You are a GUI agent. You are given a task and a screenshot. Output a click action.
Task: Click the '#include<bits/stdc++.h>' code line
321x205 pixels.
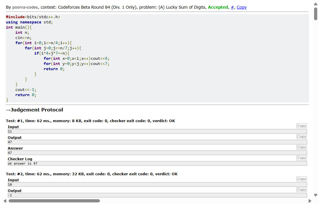tap(33, 17)
